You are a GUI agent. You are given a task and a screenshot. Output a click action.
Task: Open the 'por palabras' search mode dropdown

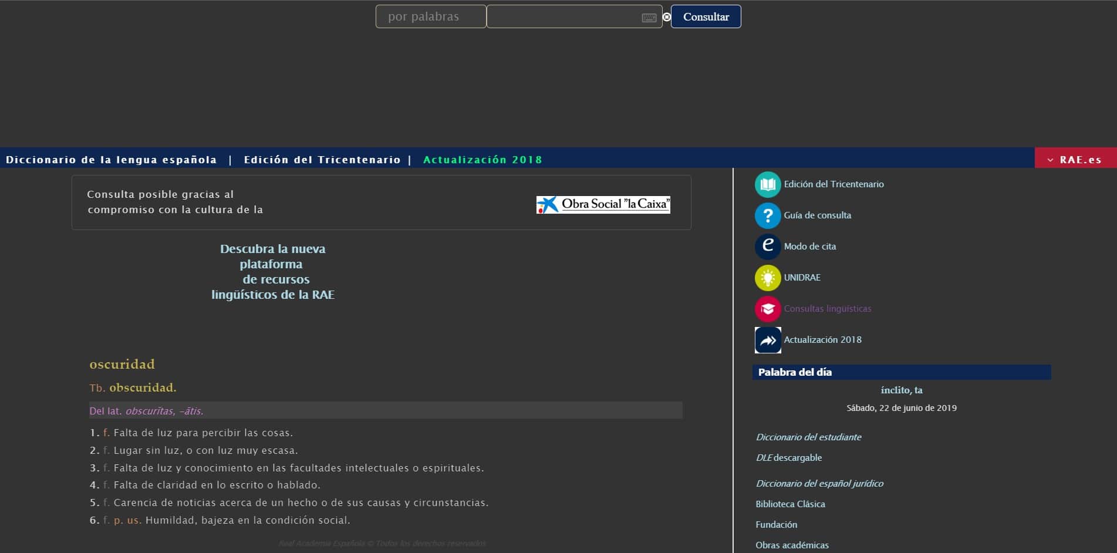431,16
